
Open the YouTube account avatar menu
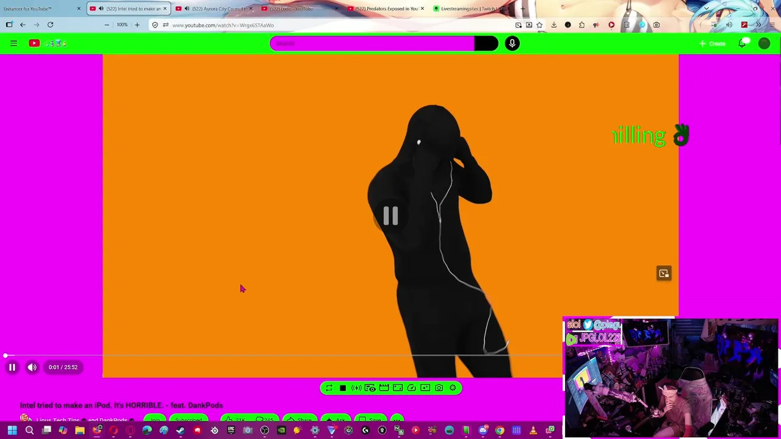(x=764, y=43)
